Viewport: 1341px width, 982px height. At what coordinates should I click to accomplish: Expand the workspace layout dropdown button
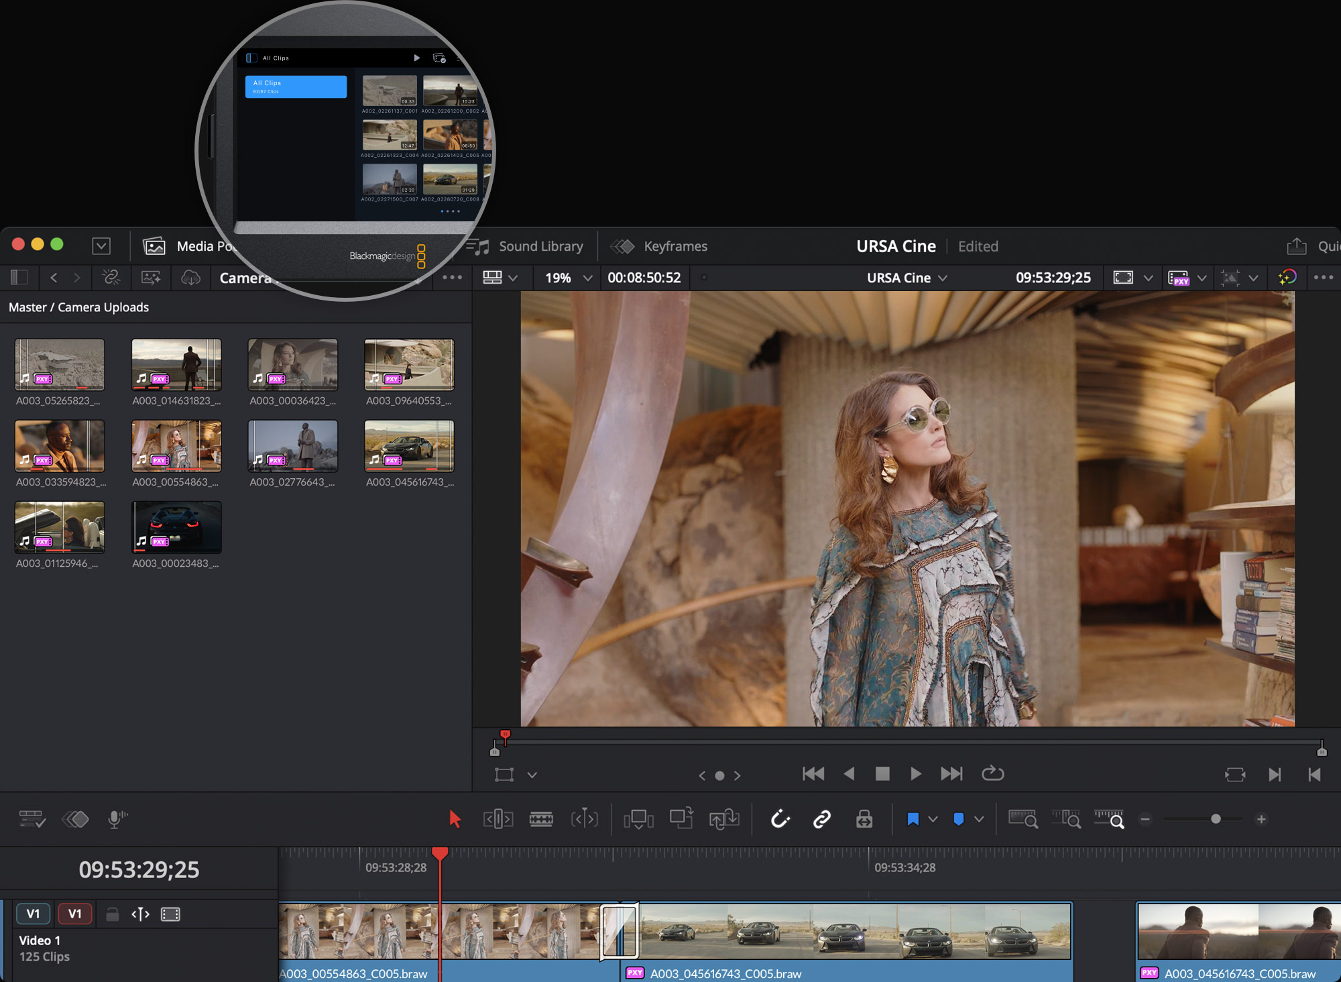coord(101,246)
